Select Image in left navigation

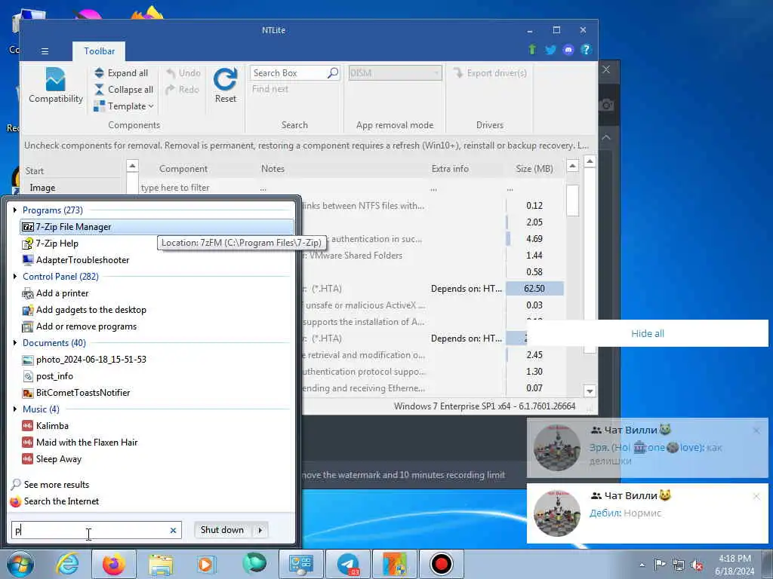[42, 188]
